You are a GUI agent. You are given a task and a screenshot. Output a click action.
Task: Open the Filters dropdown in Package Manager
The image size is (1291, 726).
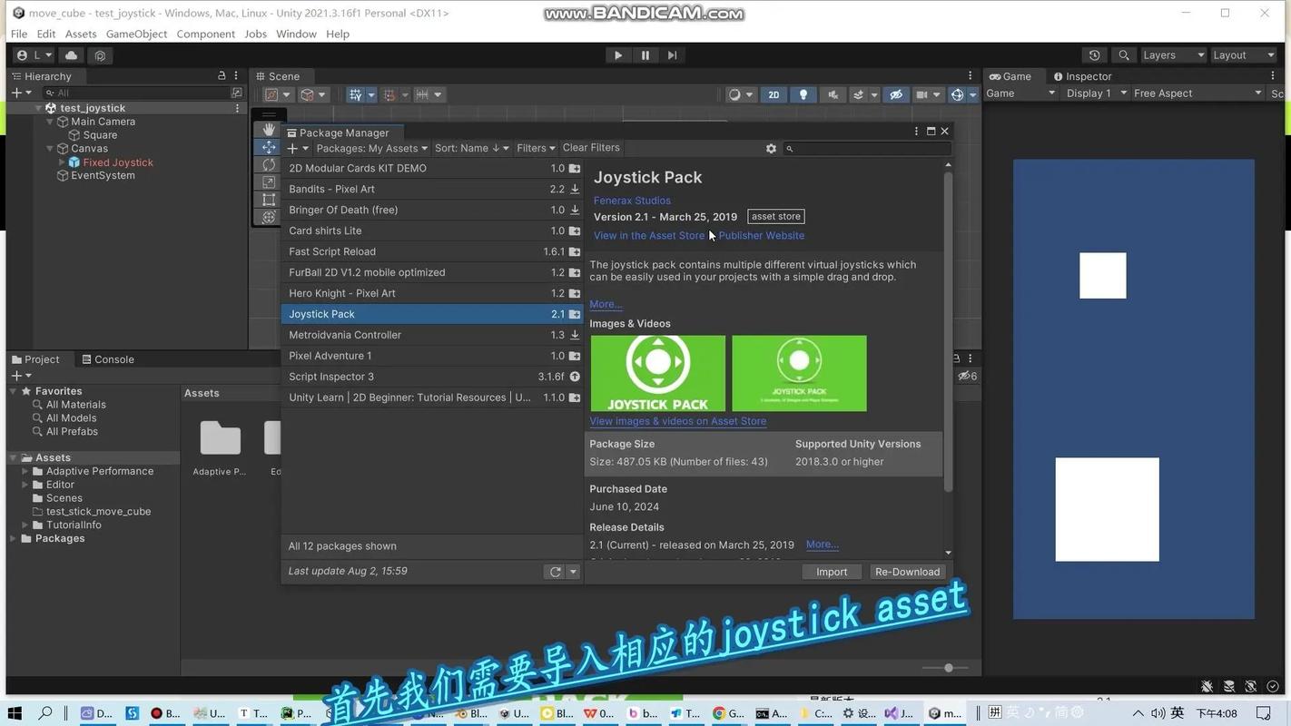(x=536, y=148)
